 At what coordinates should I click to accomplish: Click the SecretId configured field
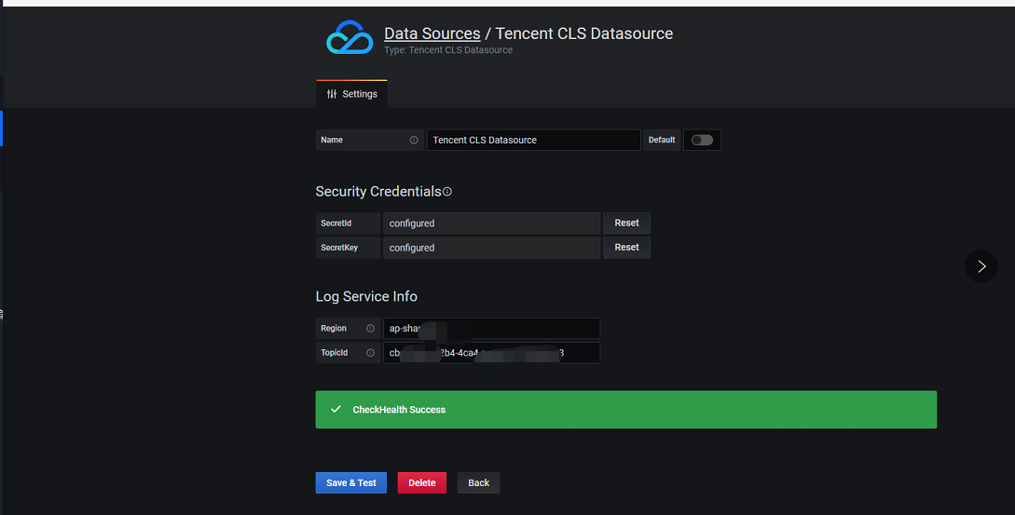pyautogui.click(x=491, y=224)
